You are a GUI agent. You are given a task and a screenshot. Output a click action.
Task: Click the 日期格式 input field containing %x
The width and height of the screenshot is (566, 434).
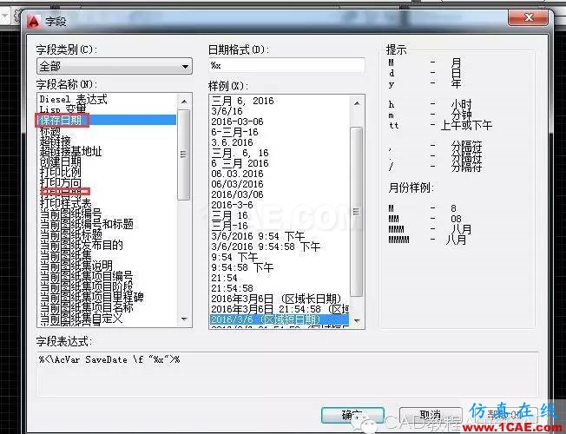click(x=286, y=65)
